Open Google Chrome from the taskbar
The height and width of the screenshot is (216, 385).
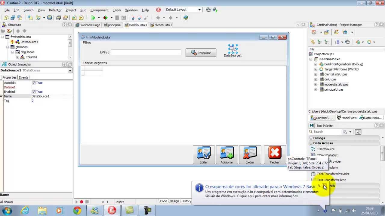tap(77, 211)
